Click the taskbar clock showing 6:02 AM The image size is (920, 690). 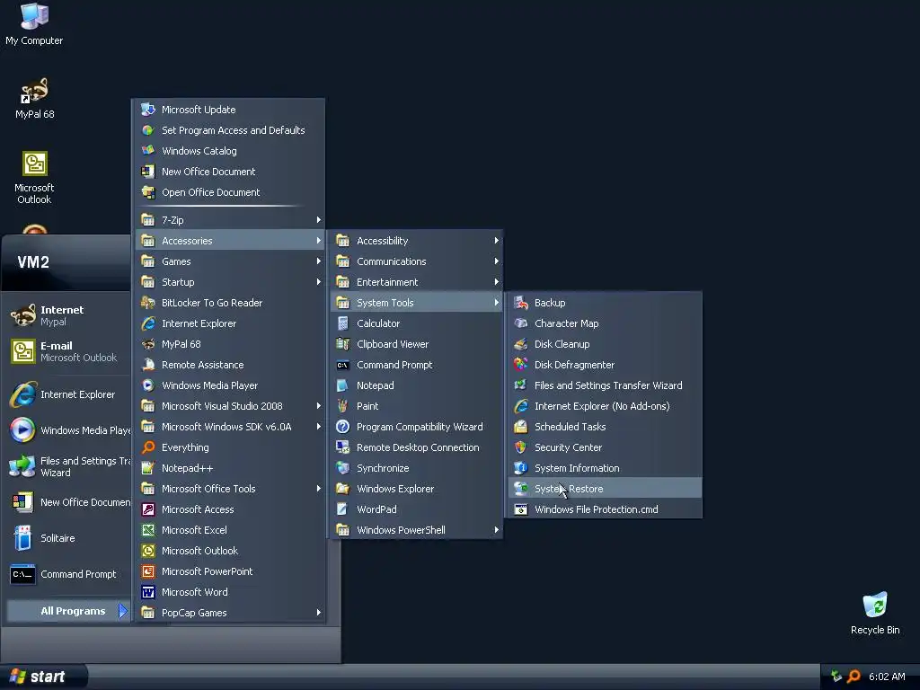click(x=887, y=677)
